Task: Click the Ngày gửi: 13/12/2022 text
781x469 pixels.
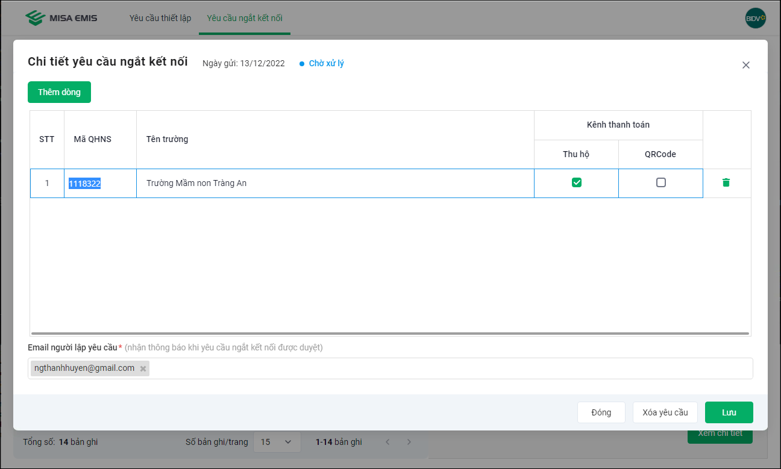Action: pyautogui.click(x=243, y=63)
